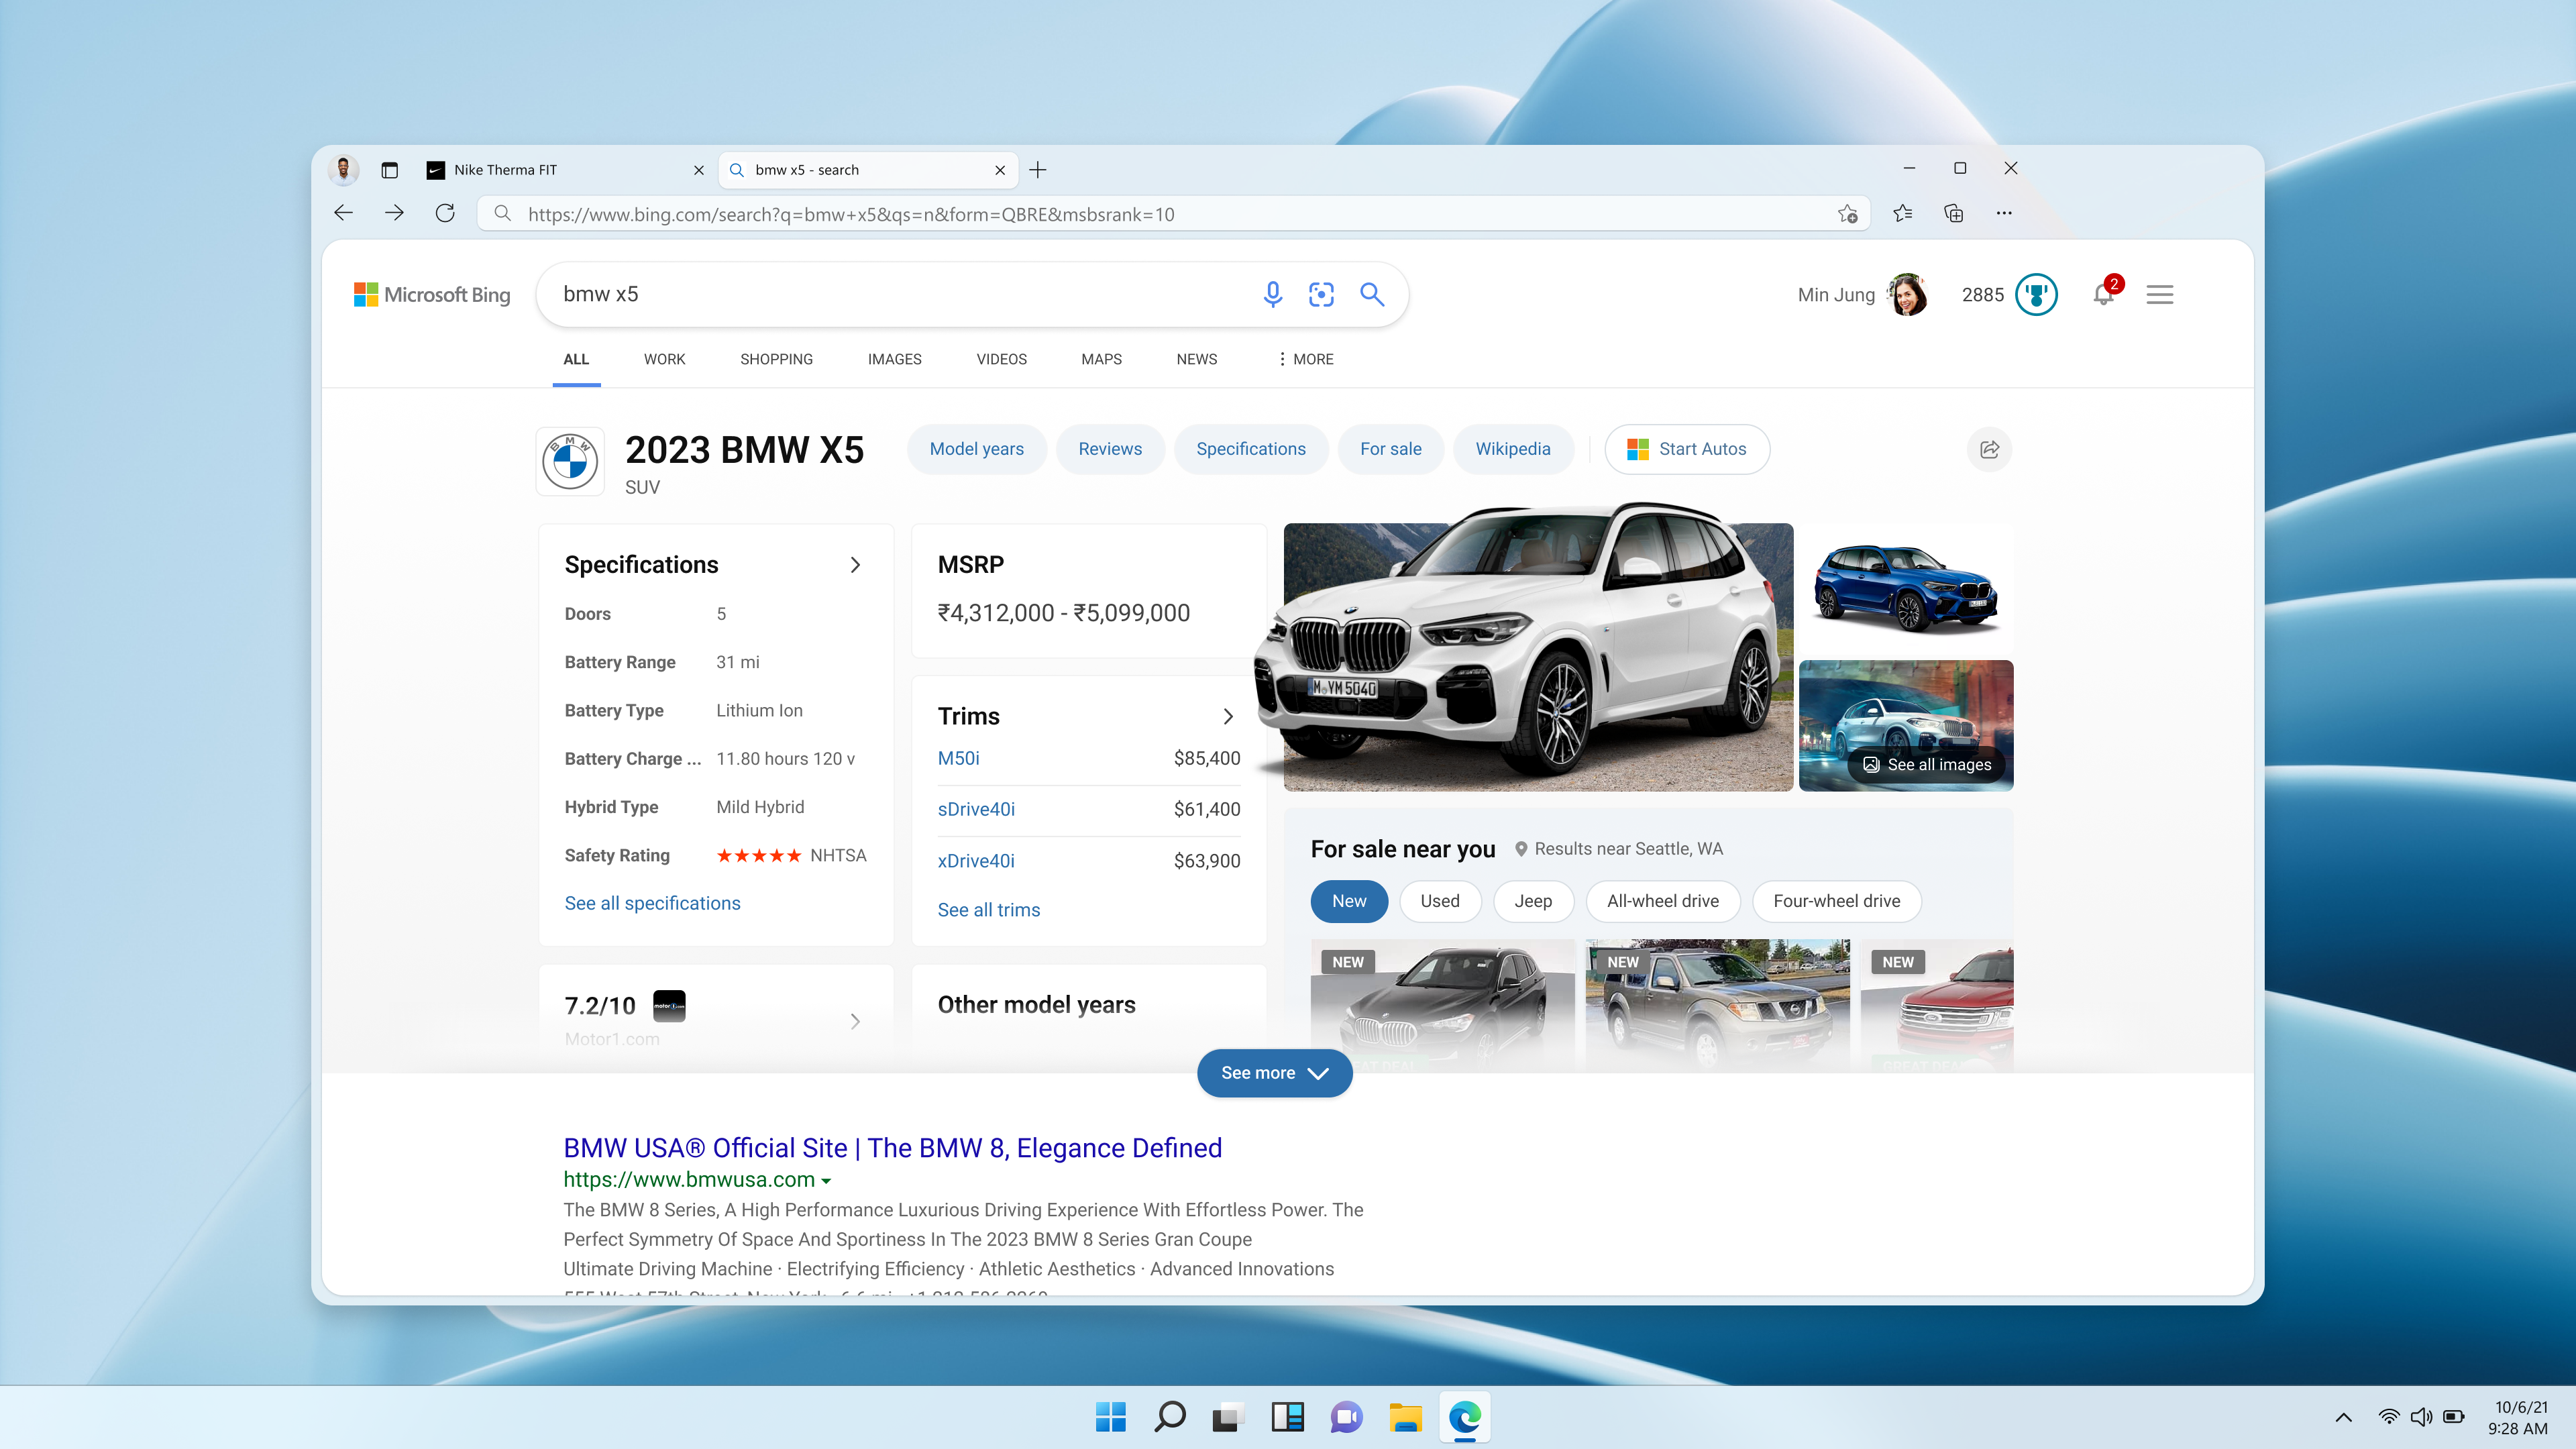Click the browser profile avatar
2576x1449 pixels.
click(x=343, y=170)
